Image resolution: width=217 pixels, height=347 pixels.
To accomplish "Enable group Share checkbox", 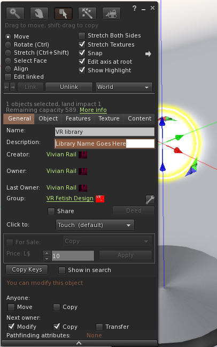I will coord(51,212).
